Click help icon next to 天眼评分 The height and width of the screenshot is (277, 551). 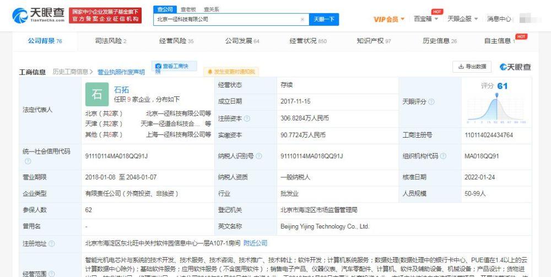431,102
